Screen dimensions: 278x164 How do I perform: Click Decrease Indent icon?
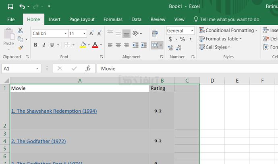(x=135, y=45)
